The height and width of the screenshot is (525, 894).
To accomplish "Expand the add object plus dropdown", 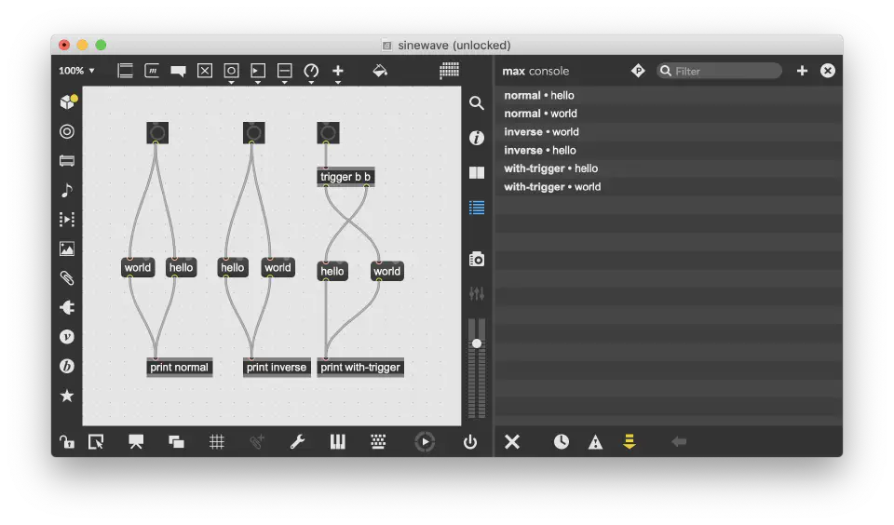I will tap(337, 83).
